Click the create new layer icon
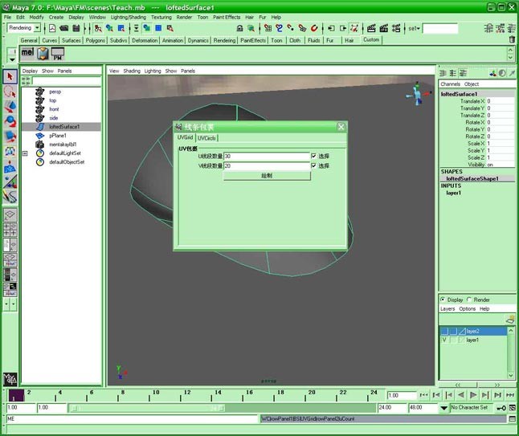The width and height of the screenshot is (519, 436). 510,320
